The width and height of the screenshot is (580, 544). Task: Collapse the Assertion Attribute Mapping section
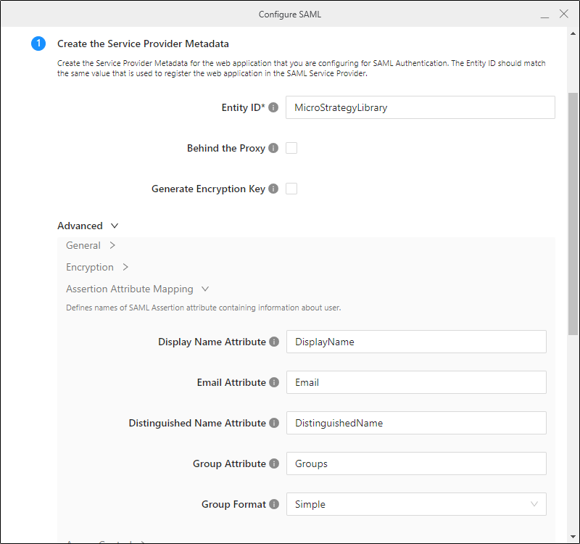(x=137, y=289)
